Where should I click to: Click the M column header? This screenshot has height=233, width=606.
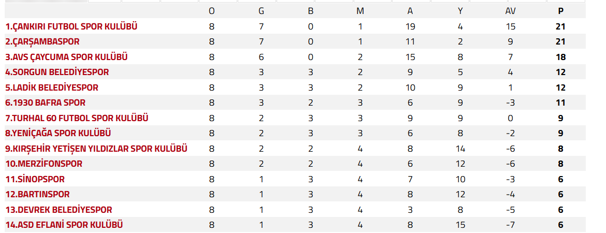tap(360, 11)
